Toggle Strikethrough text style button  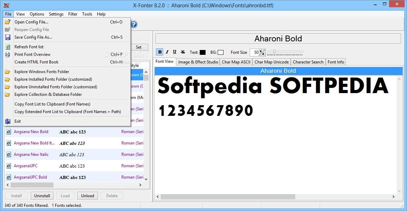(183, 52)
